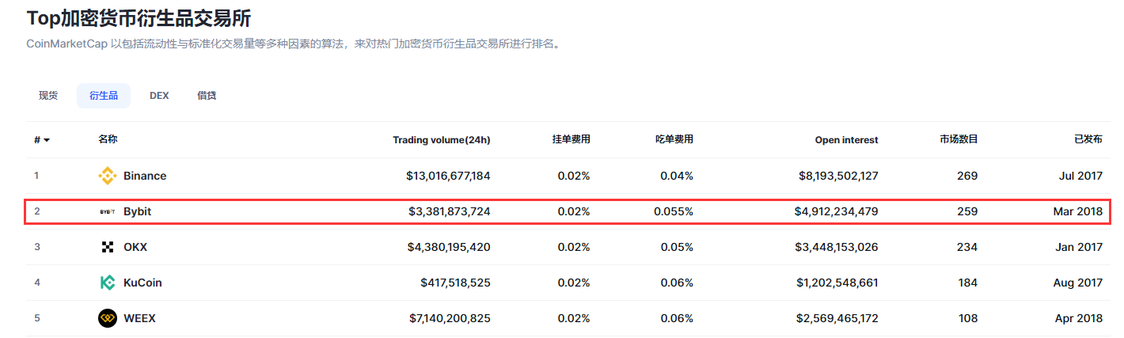Viewport: 1124px width, 338px height.
Task: Click OKX volume $4,380,195,420
Action: [x=449, y=247]
